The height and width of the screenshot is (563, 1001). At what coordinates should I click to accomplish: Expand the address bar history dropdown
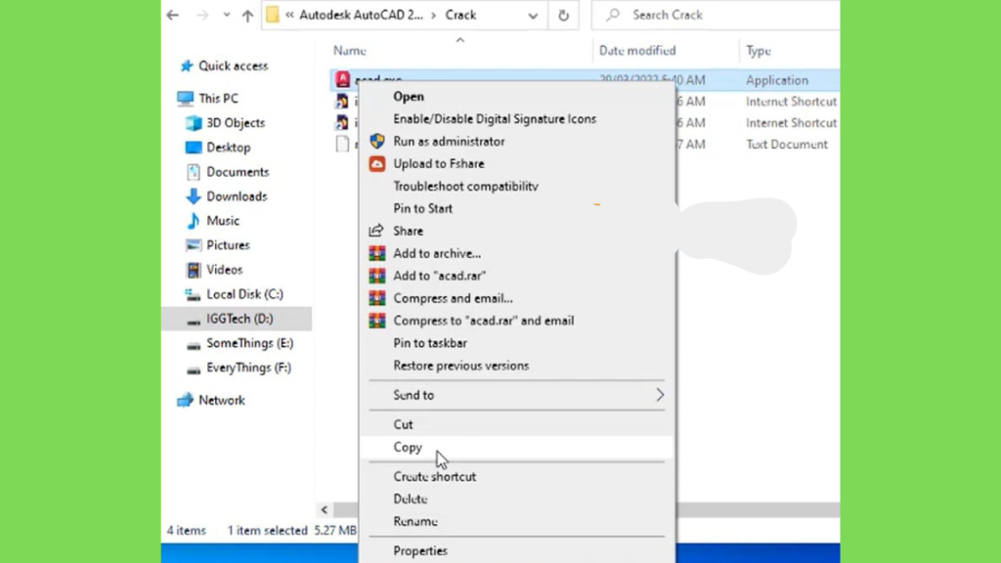[533, 16]
